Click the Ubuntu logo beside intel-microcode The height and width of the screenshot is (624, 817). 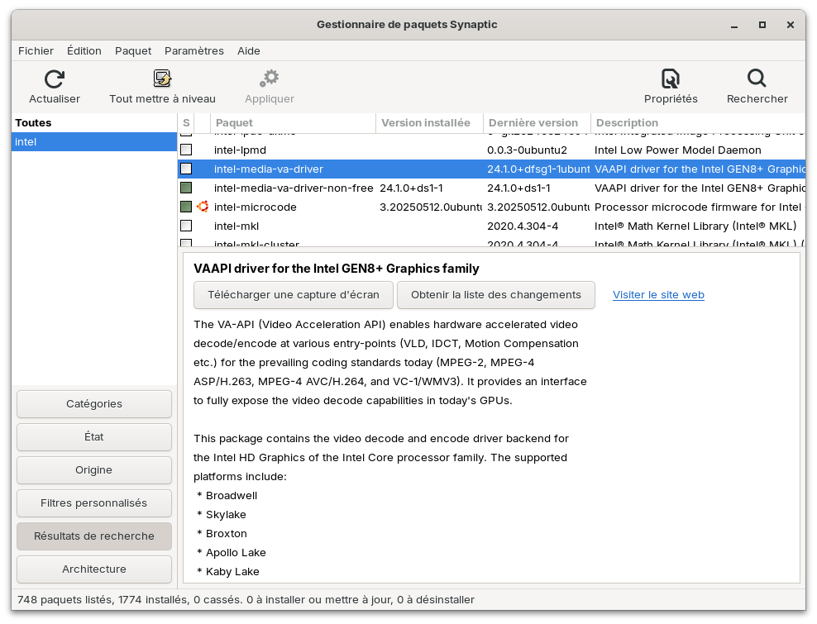(203, 207)
